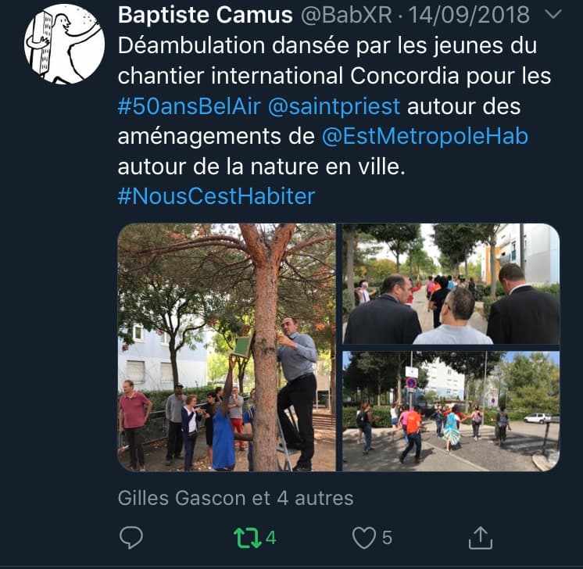Click the like count 5
583x569 pixels.
[387, 539]
